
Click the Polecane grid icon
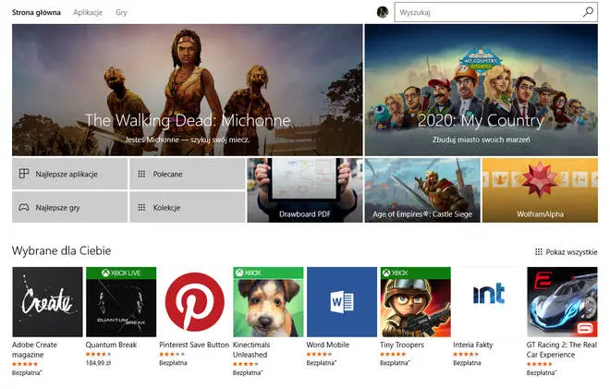[x=141, y=174]
